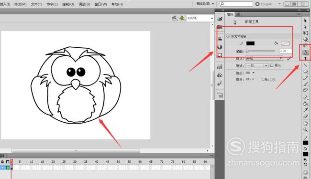311x179 pixels.
Task: Click the stroke width slider handle
Action: 247,51
